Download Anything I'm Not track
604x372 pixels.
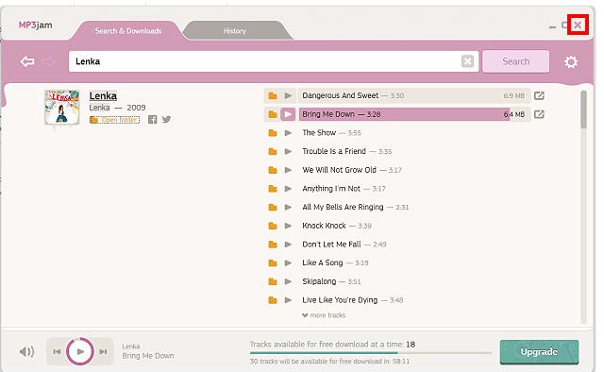tap(273, 189)
